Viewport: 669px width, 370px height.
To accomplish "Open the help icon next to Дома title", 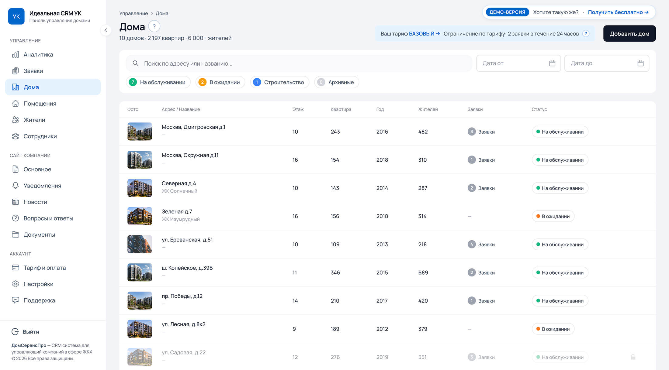I will 154,26.
